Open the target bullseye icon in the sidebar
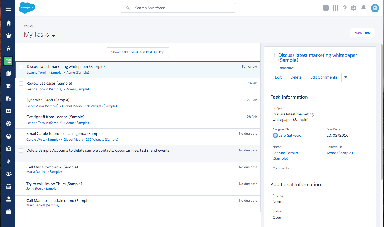 pos(9,124)
